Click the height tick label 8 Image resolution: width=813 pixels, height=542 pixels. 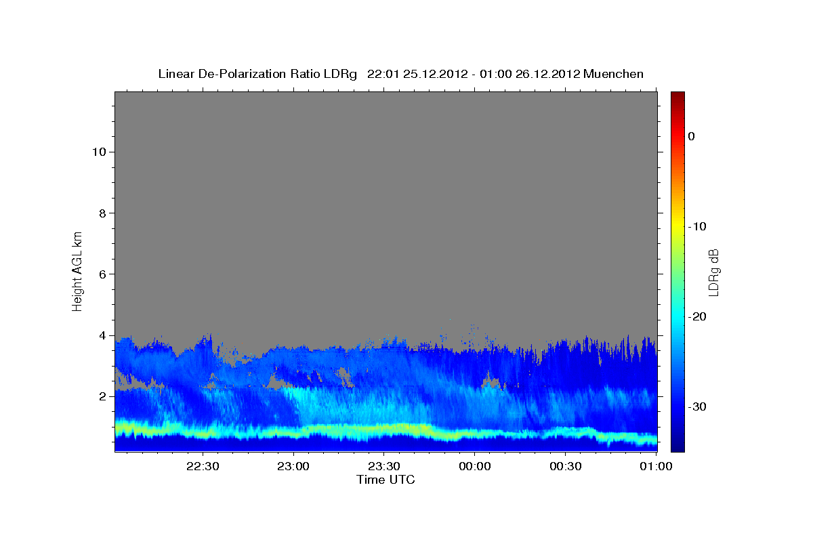coord(101,213)
